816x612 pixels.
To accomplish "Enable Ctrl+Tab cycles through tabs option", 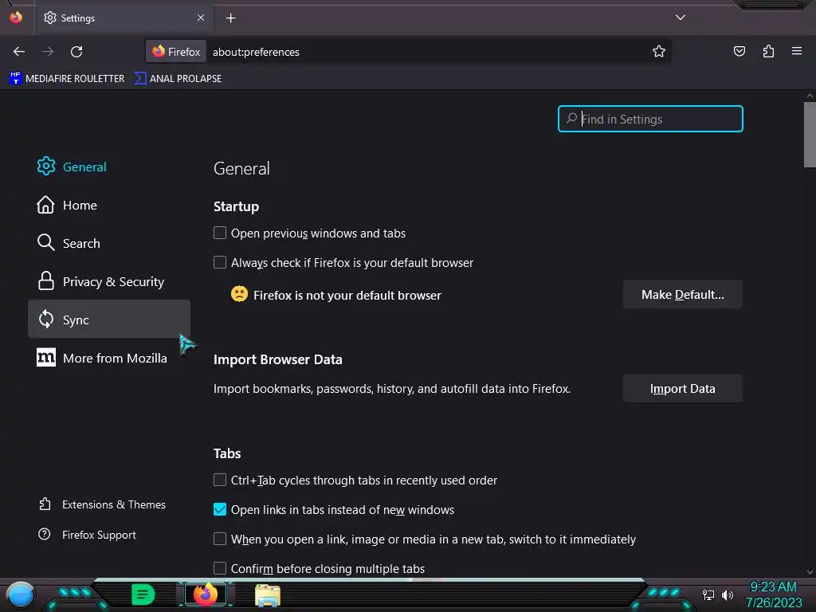I will point(220,480).
